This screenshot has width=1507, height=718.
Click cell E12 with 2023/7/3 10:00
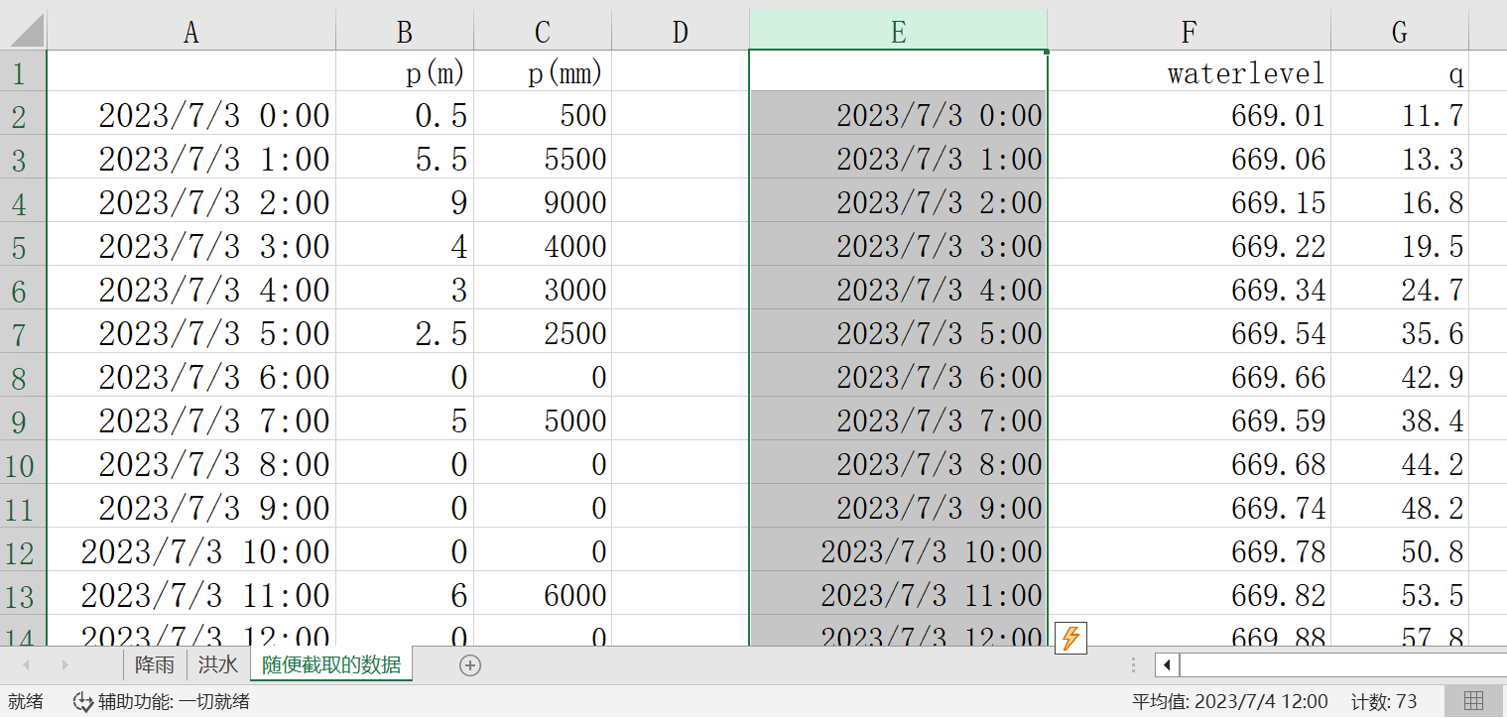coord(898,551)
